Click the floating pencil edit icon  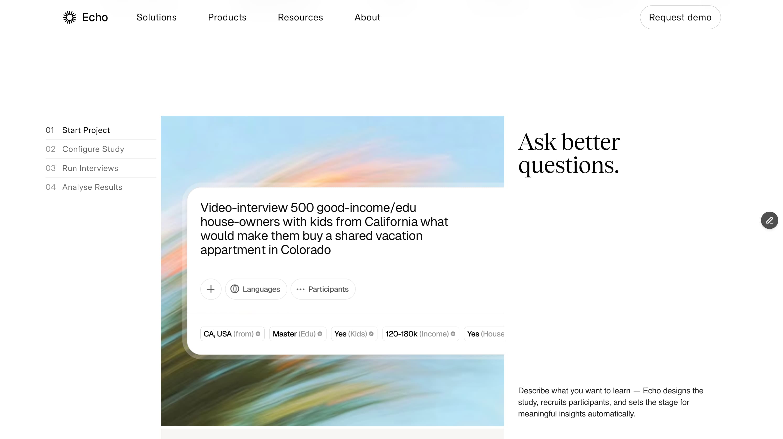(x=769, y=220)
